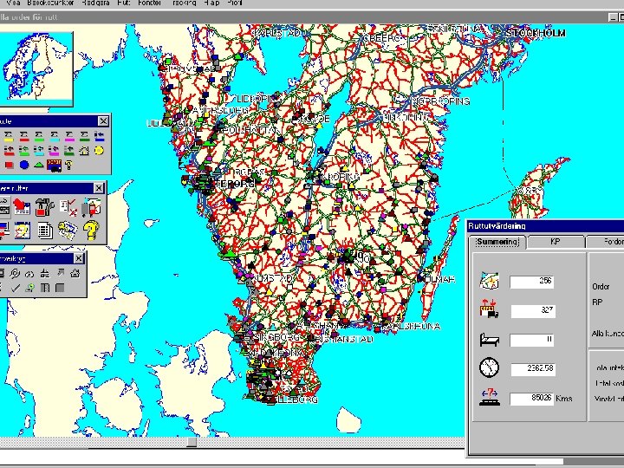Click the small yellow question mark icon
The height and width of the screenshot is (468, 624).
tap(68, 165)
